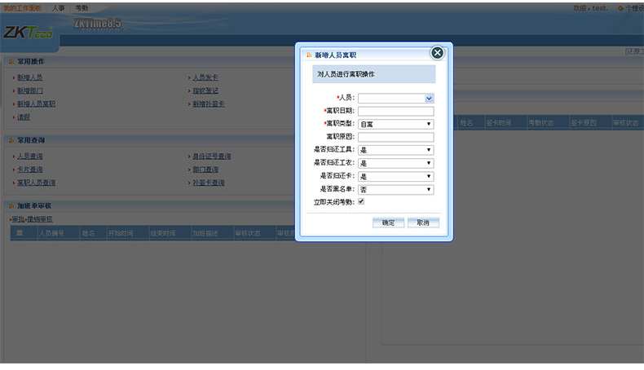This screenshot has height=370, width=644.
Task: Open the 人员 selector dropdown arrow
Action: [429, 98]
